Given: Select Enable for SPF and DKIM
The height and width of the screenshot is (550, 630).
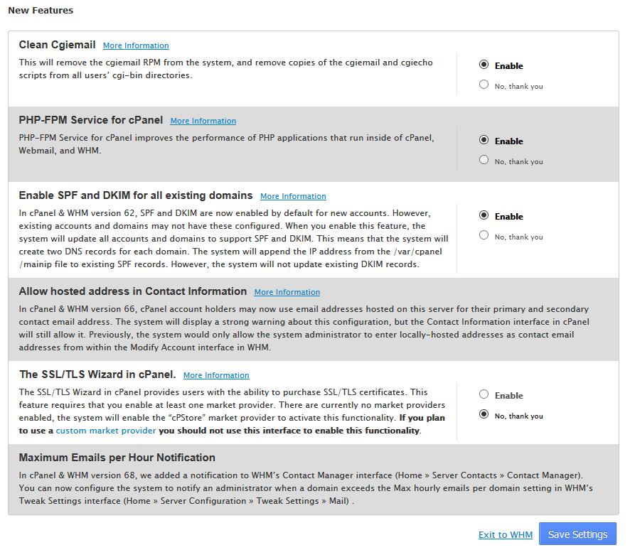Looking at the screenshot, I should pyautogui.click(x=484, y=215).
